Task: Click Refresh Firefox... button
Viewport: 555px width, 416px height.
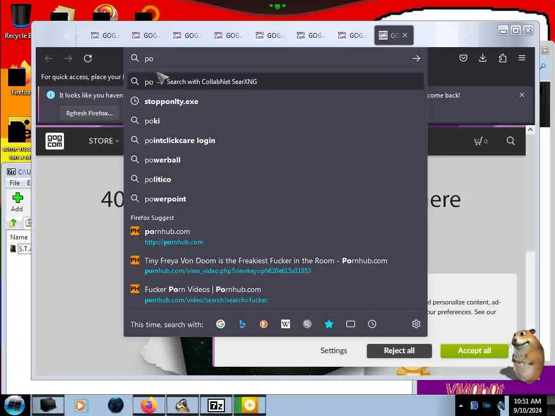Action: tap(89, 113)
